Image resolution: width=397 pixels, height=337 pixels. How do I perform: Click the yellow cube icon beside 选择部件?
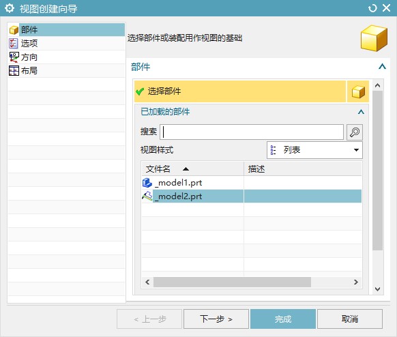coord(358,91)
